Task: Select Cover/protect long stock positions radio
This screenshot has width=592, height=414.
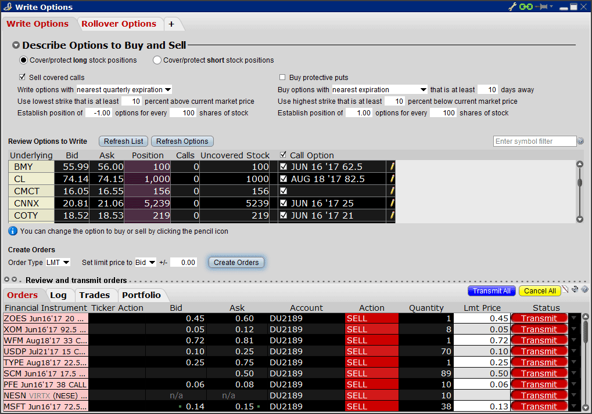Action: click(x=23, y=60)
